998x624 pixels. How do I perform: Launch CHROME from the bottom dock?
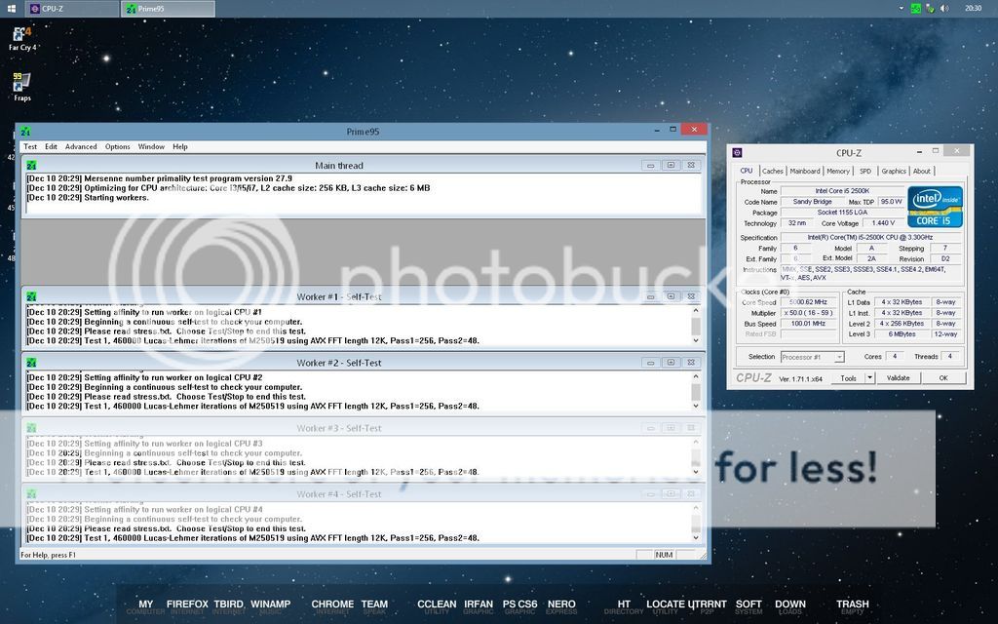click(x=332, y=606)
